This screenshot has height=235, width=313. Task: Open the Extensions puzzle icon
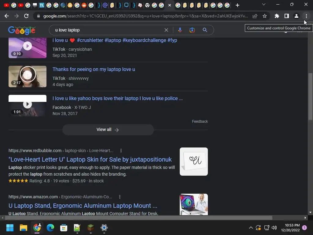[x=277, y=16]
